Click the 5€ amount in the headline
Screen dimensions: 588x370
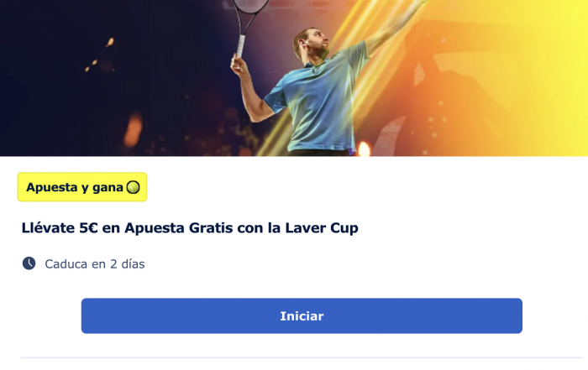pyautogui.click(x=88, y=227)
